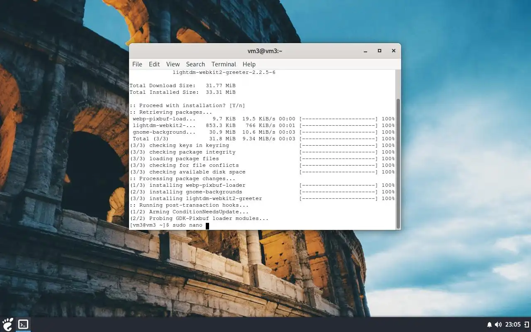
Task: Minimize the terminal window
Action: coord(365,51)
